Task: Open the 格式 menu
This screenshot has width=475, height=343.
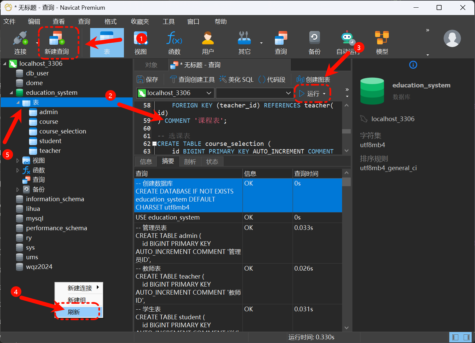Action: 111,22
